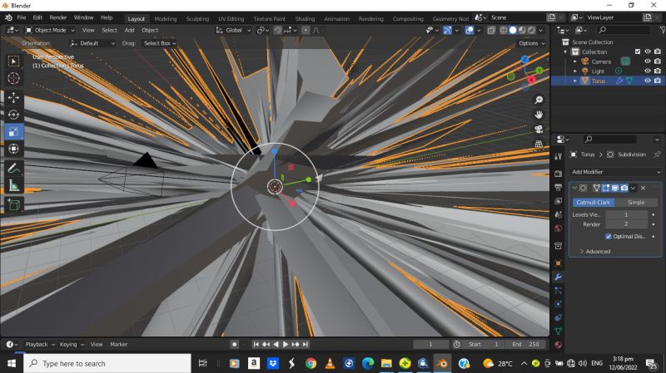Open the Render menu
The image size is (666, 373).
pyautogui.click(x=58, y=17)
